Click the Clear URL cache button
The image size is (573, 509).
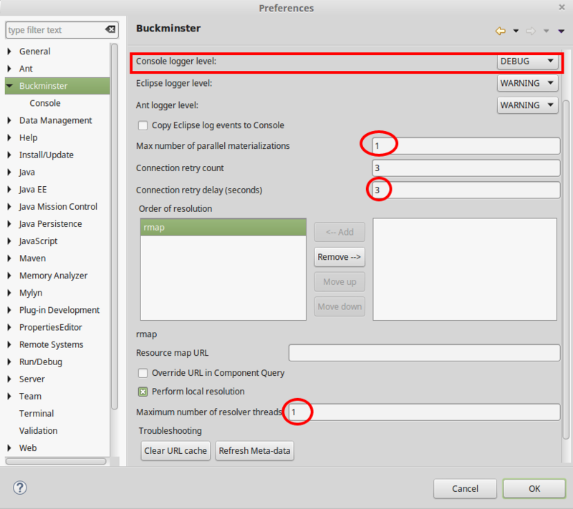[x=175, y=451]
